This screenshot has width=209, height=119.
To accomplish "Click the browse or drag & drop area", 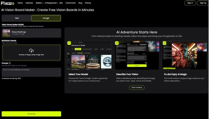I will click(x=31, y=52).
